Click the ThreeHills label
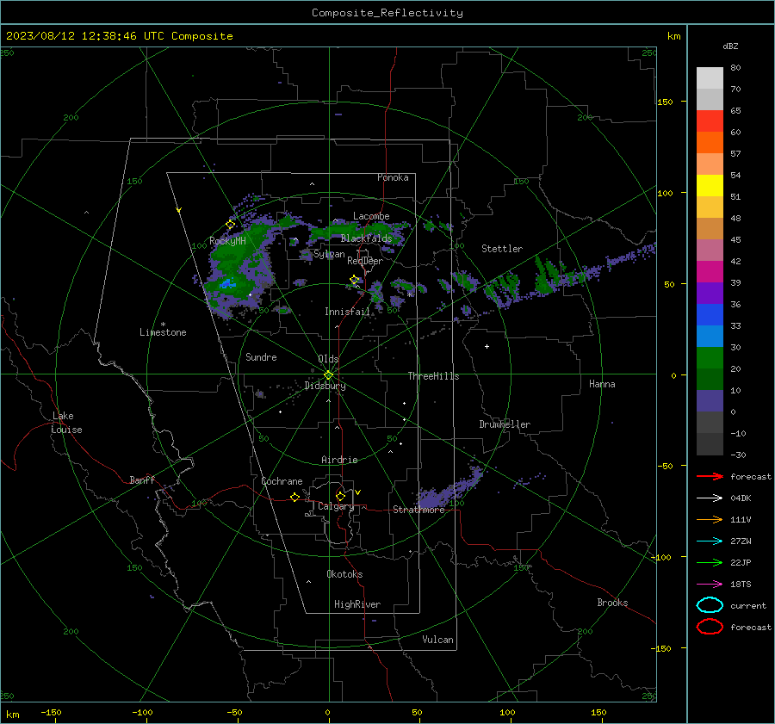 coord(433,376)
